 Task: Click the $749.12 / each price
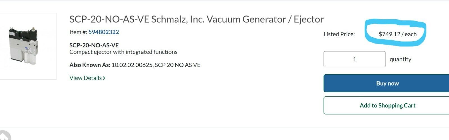tap(398, 34)
